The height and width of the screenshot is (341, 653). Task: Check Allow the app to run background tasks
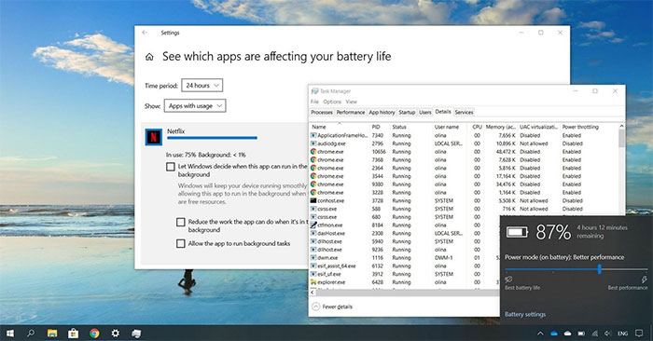pos(180,244)
